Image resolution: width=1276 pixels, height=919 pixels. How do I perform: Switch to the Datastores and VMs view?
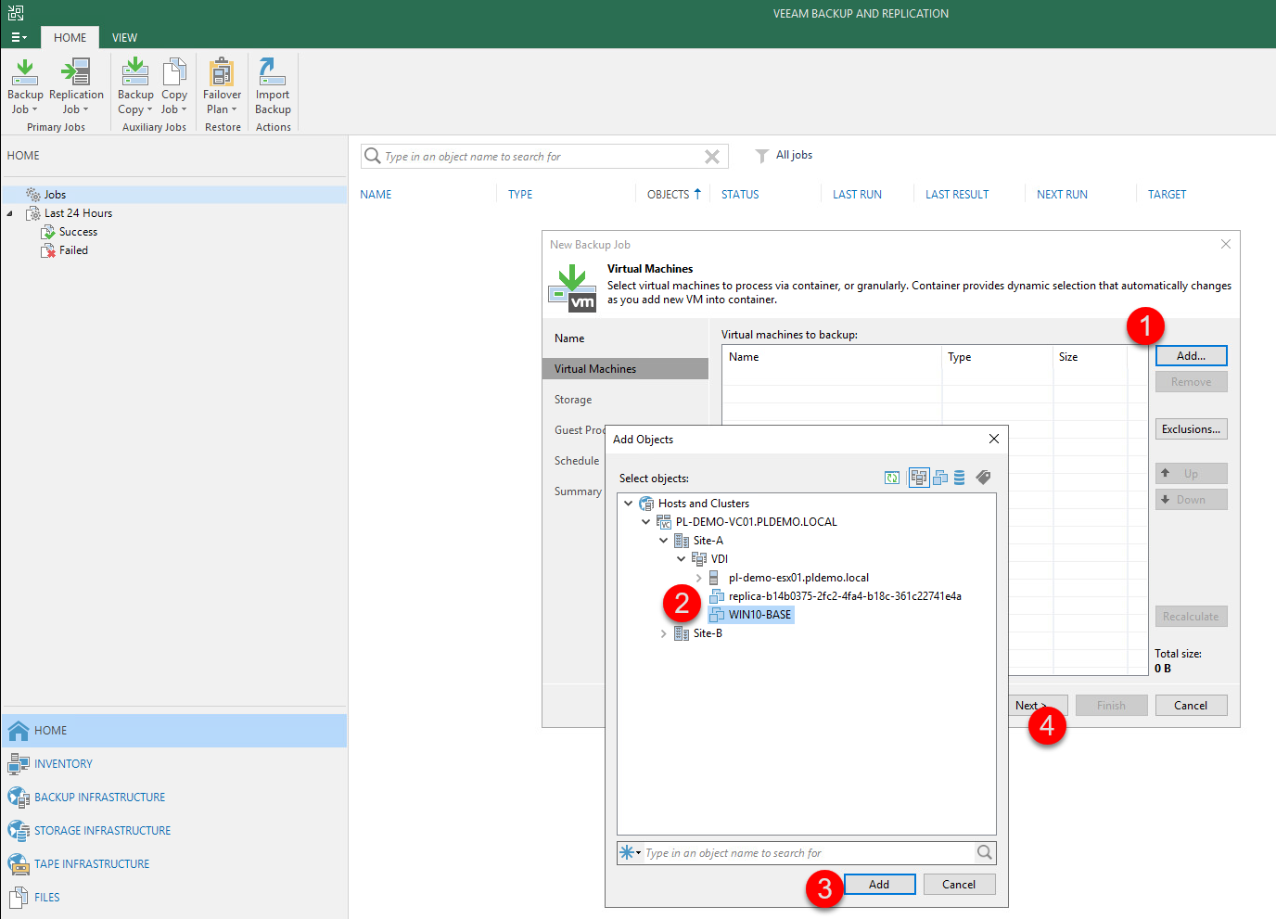click(960, 478)
